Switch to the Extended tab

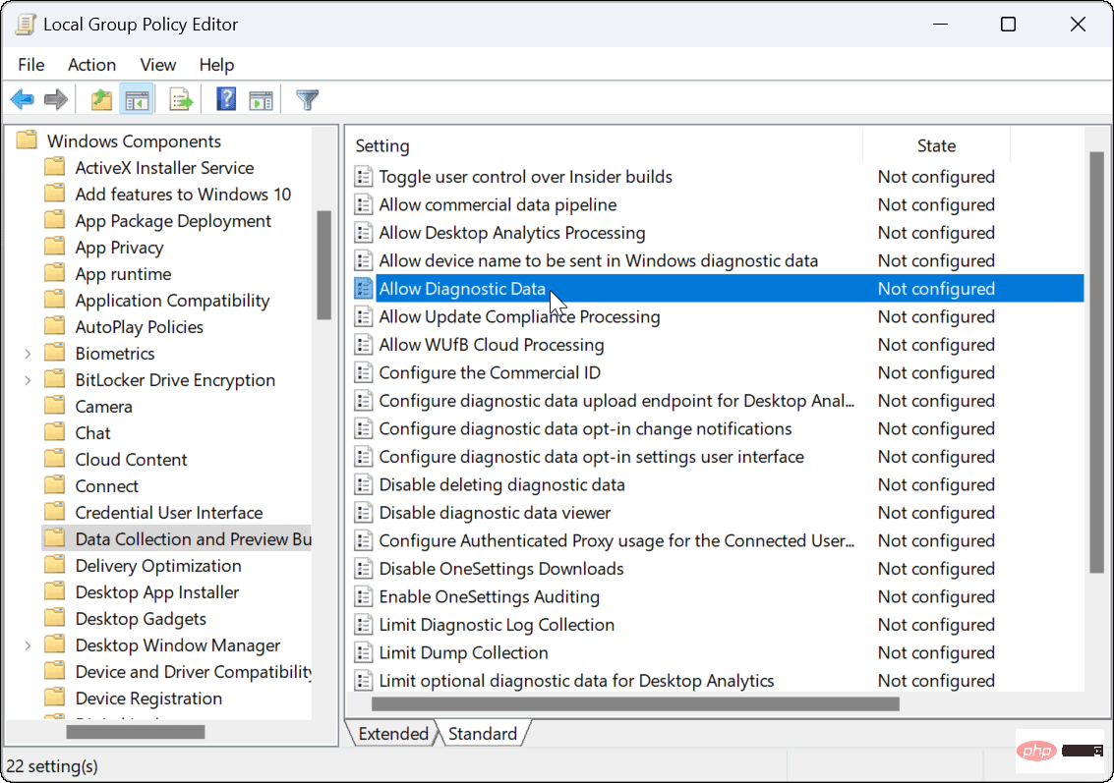393,733
